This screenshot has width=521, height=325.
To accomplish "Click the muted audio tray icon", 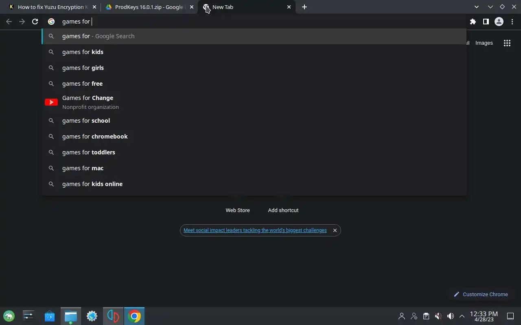I will [x=438, y=316].
